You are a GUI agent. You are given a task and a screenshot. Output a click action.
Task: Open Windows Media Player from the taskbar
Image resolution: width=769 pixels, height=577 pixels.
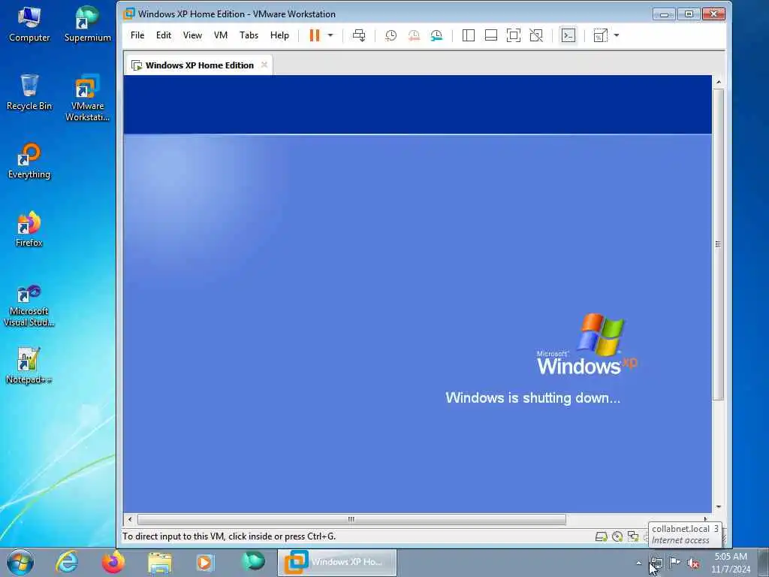(206, 563)
